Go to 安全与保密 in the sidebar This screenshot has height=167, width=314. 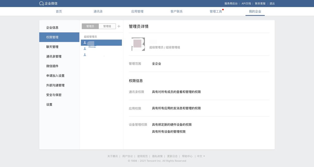(55, 95)
